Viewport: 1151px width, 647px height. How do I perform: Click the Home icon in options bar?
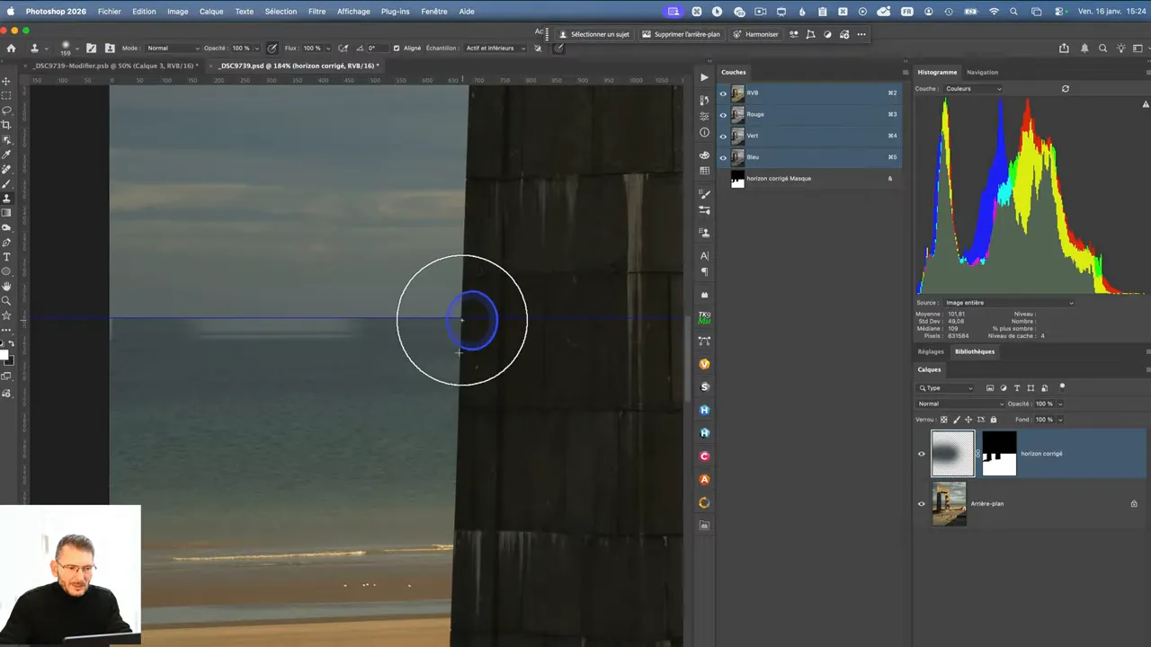click(x=11, y=49)
